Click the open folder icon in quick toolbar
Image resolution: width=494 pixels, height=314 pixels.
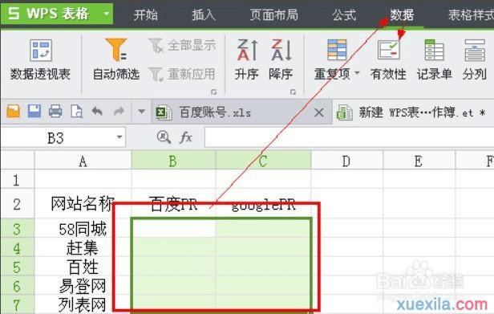[13, 112]
